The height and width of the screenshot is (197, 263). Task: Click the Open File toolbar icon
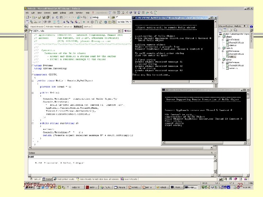click(39, 17)
